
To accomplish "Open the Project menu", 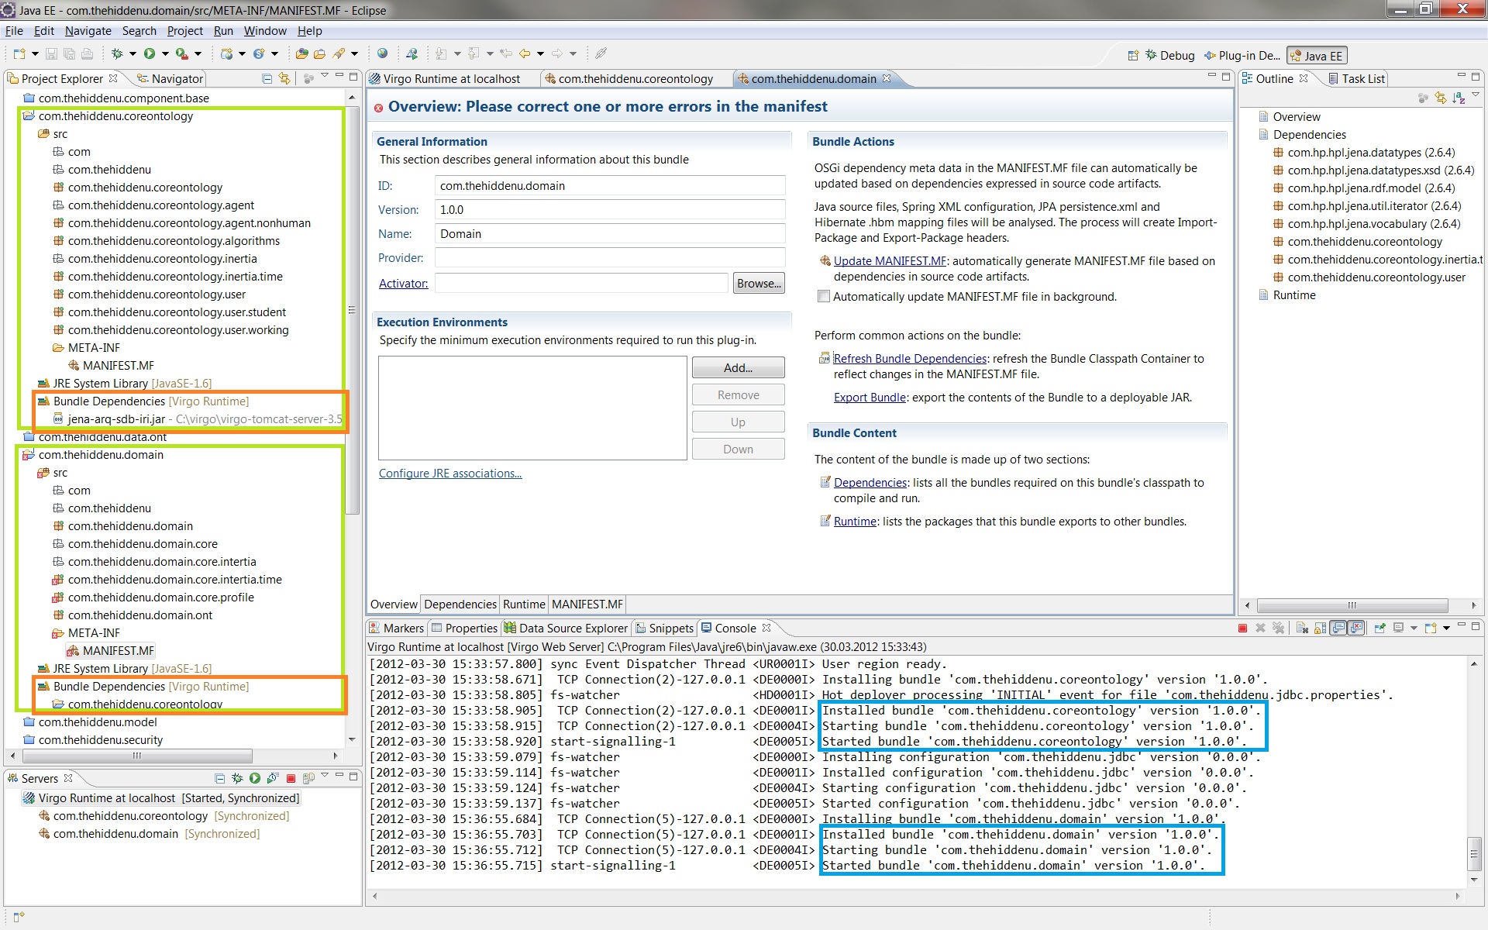I will (x=184, y=31).
